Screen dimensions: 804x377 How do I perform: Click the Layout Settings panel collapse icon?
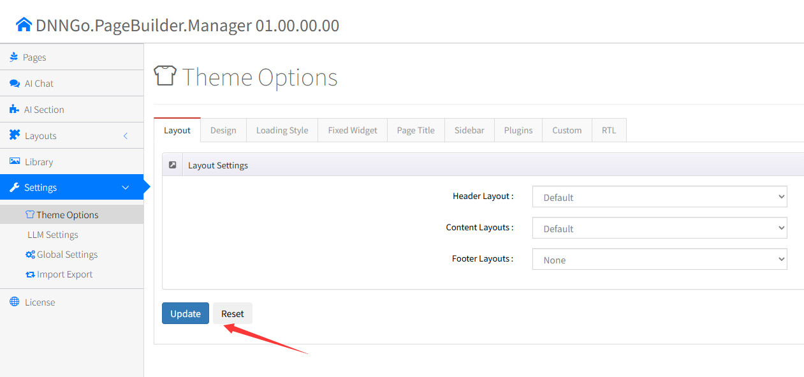click(x=173, y=165)
